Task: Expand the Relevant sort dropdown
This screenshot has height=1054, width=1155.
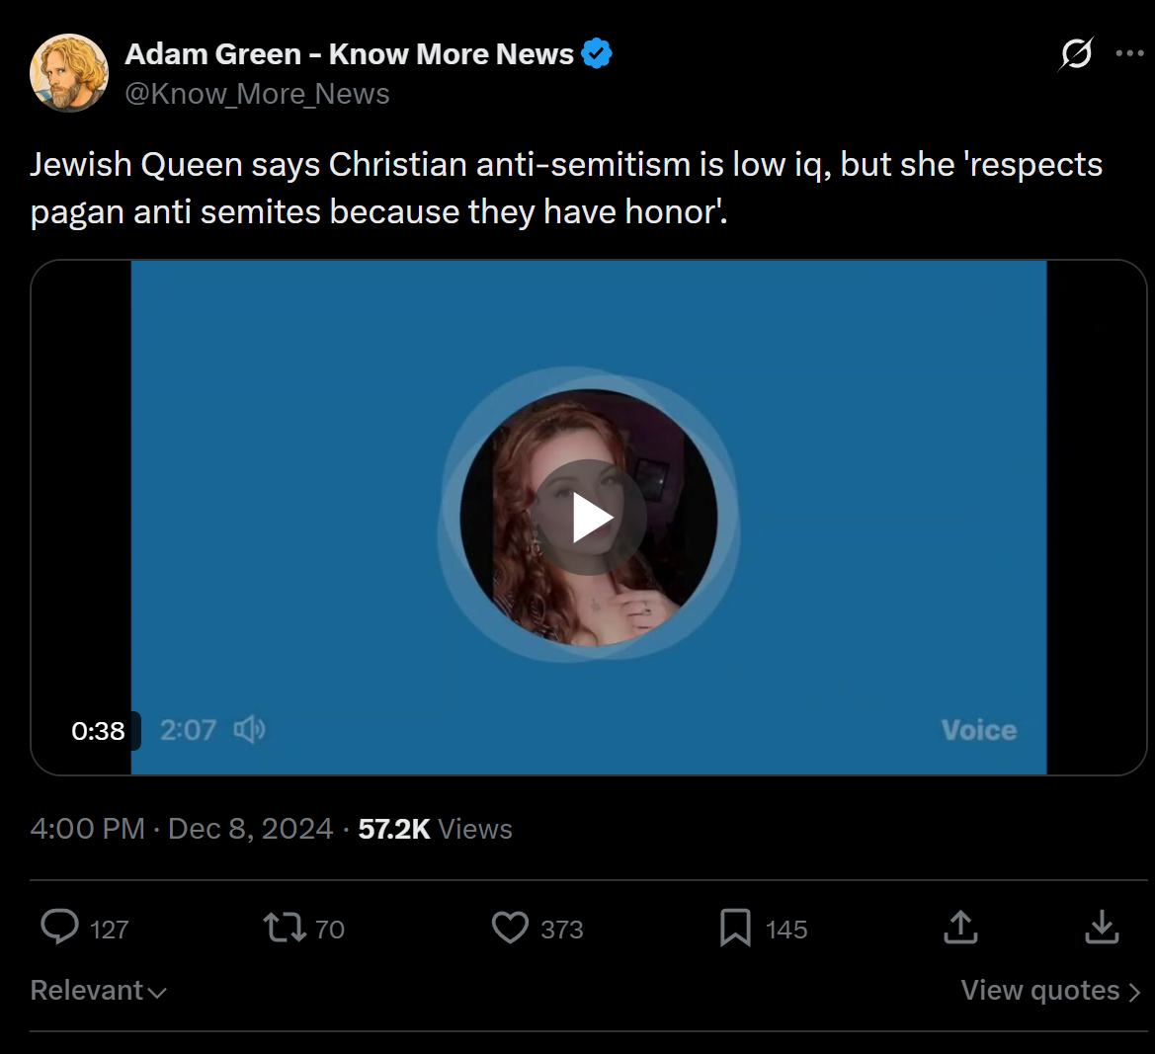Action: pos(99,991)
